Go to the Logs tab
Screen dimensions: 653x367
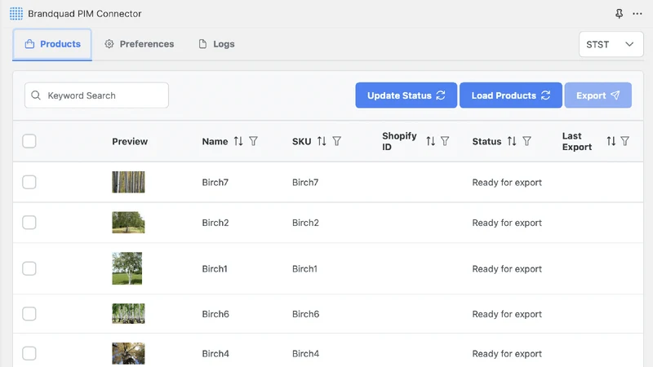click(216, 44)
